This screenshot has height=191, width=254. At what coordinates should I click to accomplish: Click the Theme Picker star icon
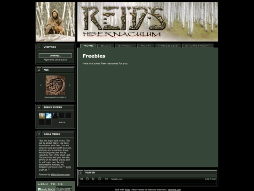(39, 108)
